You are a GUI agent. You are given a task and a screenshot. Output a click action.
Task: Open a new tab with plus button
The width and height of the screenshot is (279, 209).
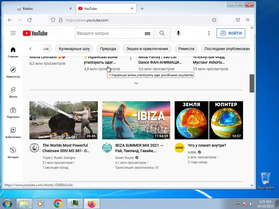pyautogui.click(x=142, y=8)
